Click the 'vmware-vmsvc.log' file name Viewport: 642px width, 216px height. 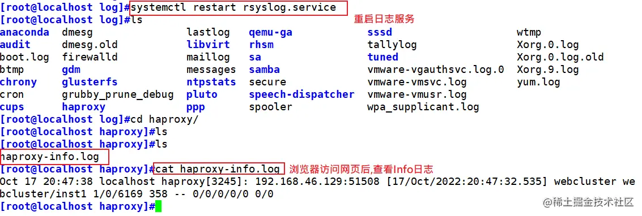(x=417, y=82)
